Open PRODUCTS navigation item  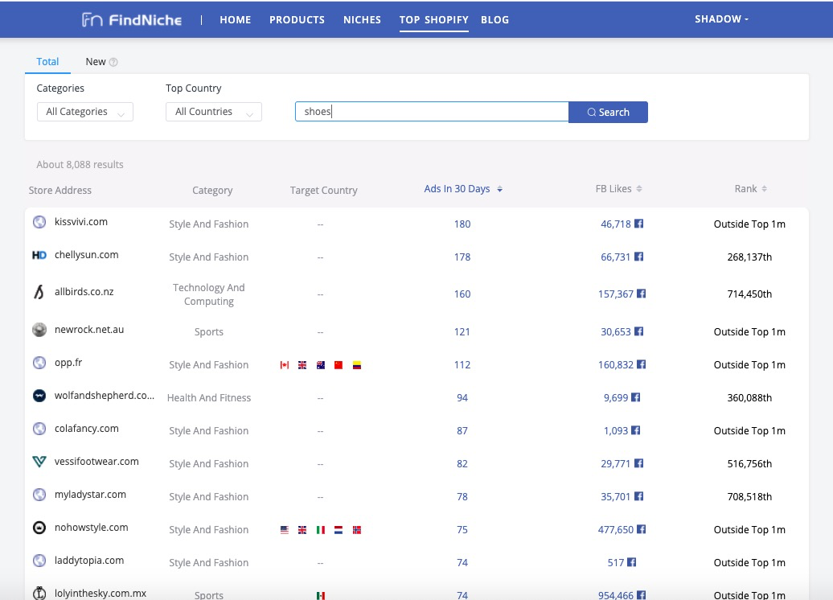[297, 19]
